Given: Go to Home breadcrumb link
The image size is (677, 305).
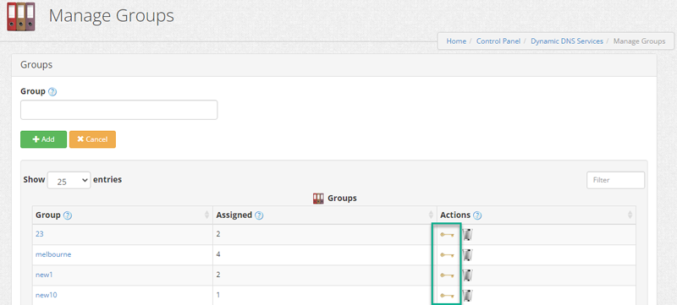Looking at the screenshot, I should (x=456, y=41).
